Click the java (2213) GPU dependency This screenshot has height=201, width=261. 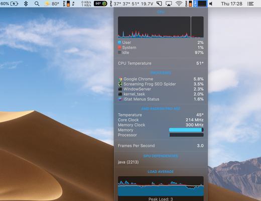click(128, 162)
